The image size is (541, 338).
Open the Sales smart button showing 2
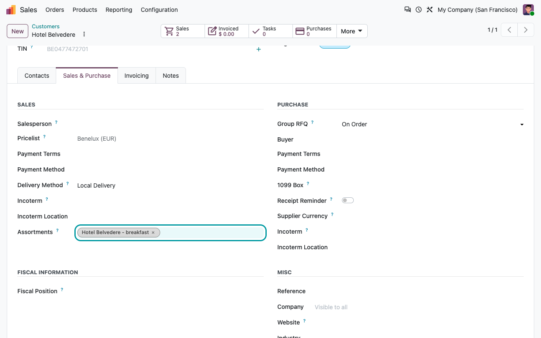point(183,31)
